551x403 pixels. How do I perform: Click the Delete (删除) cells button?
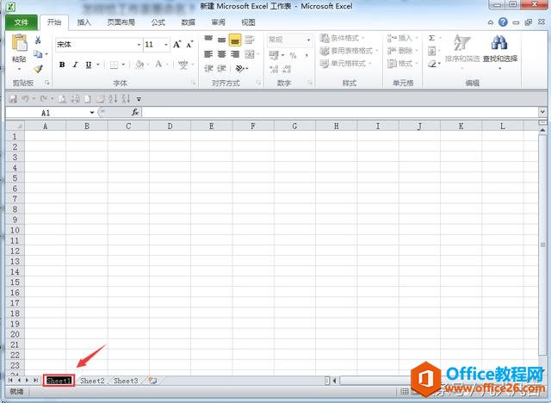point(402,51)
